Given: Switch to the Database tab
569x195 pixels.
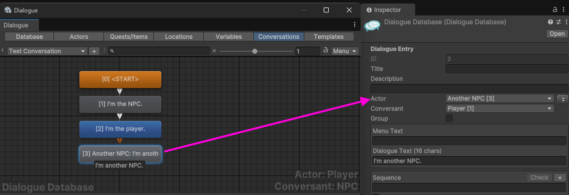Looking at the screenshot, I should tap(29, 36).
